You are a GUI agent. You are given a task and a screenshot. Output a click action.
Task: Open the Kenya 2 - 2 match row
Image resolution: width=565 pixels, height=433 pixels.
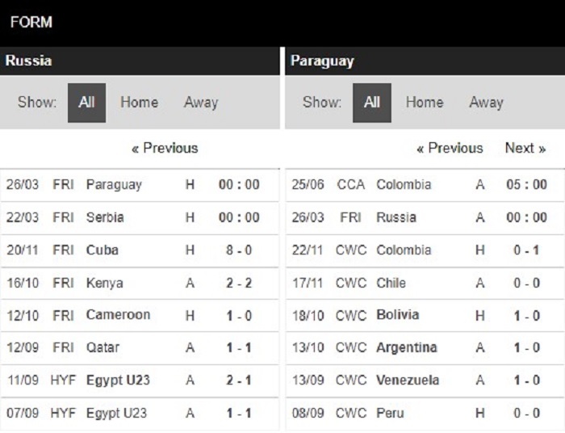tap(140, 283)
